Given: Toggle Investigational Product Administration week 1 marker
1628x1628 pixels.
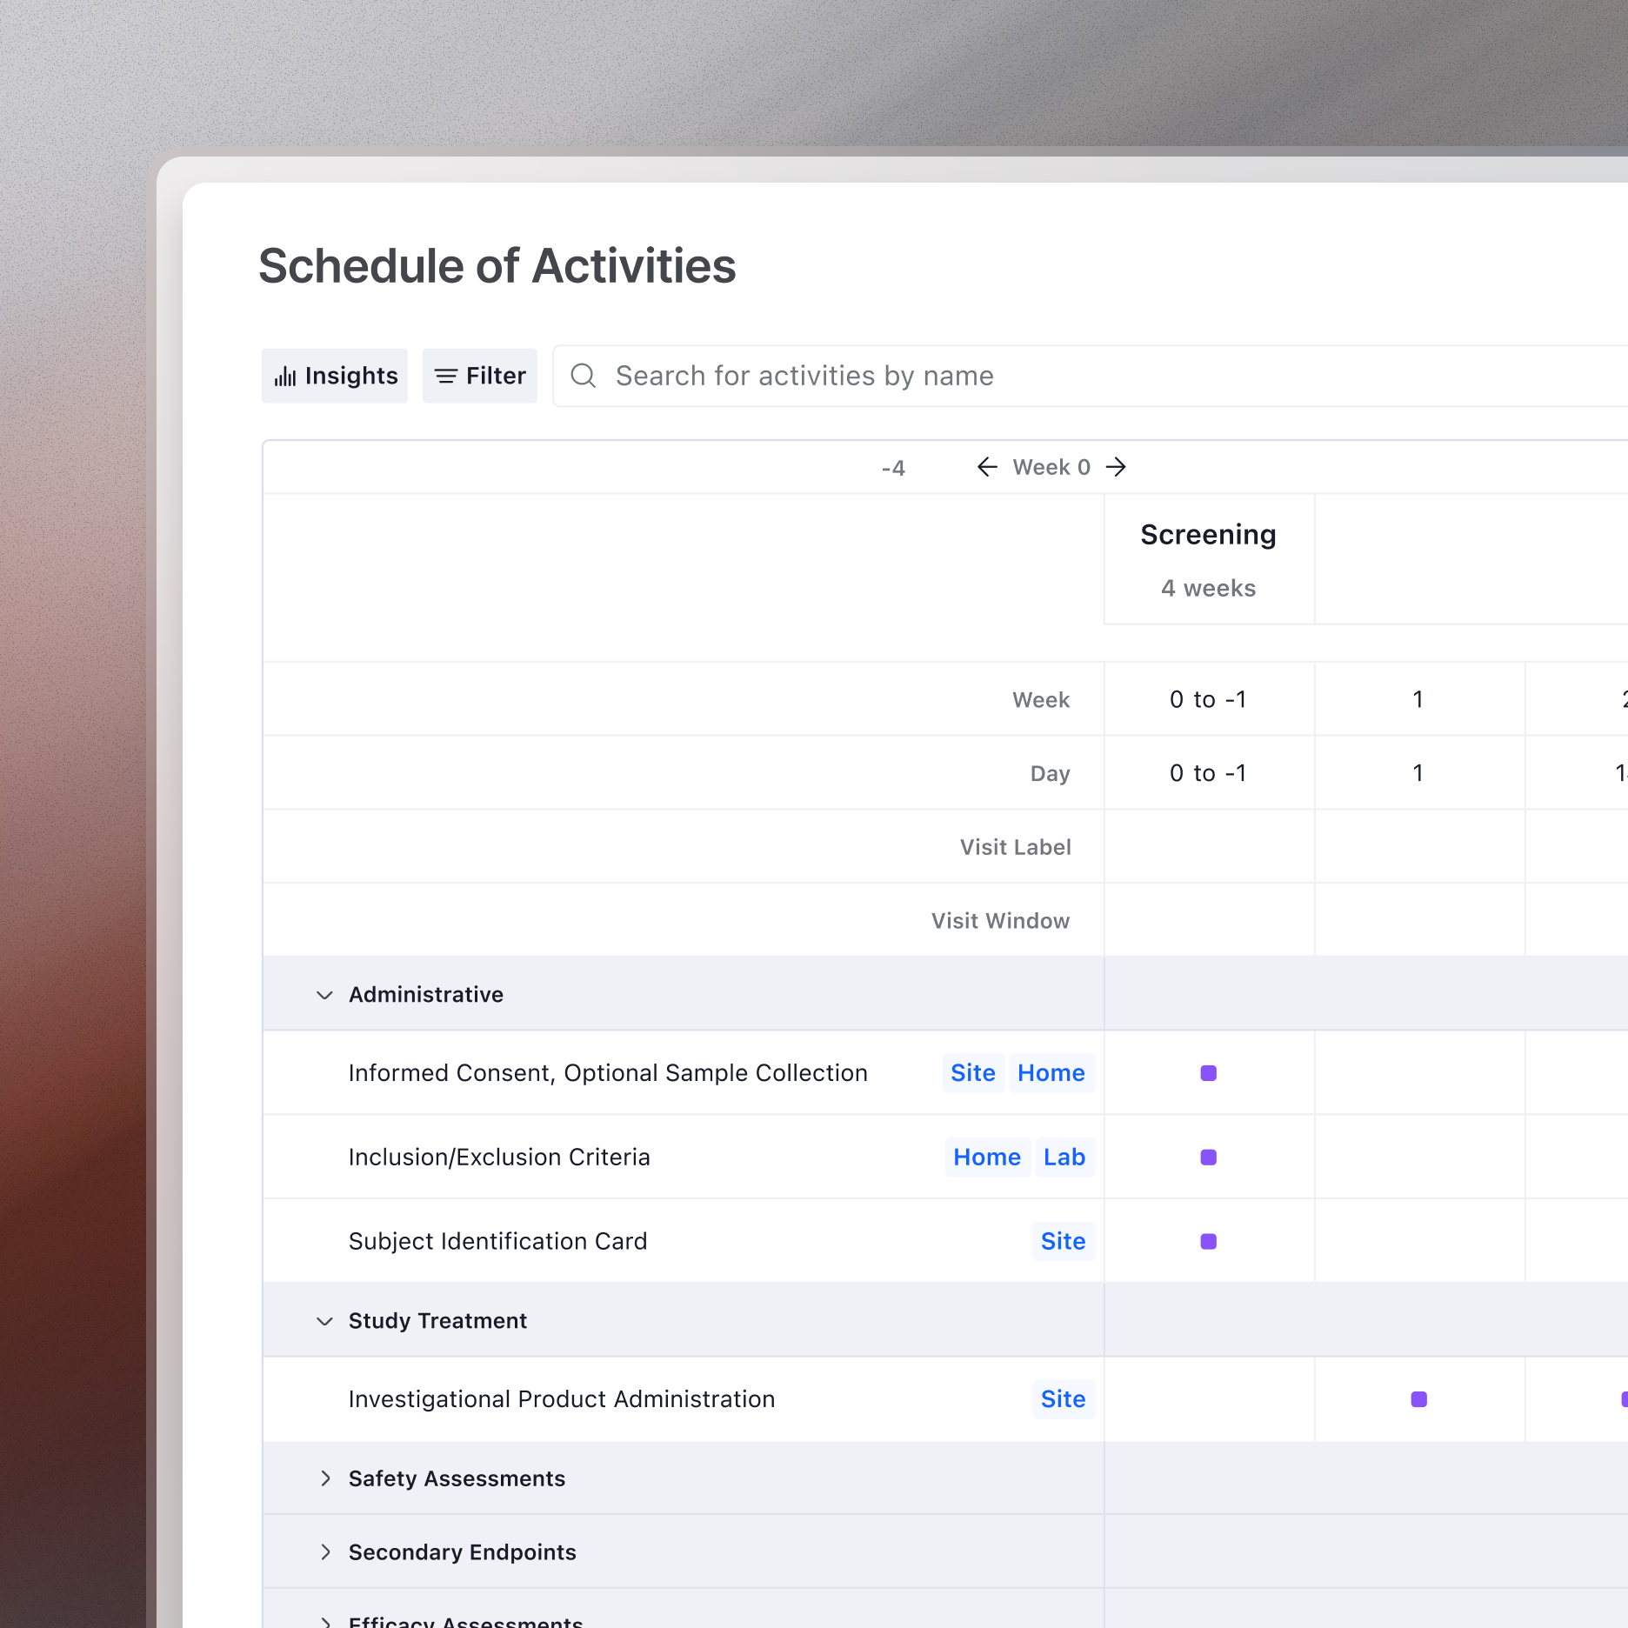Looking at the screenshot, I should click(1419, 1399).
